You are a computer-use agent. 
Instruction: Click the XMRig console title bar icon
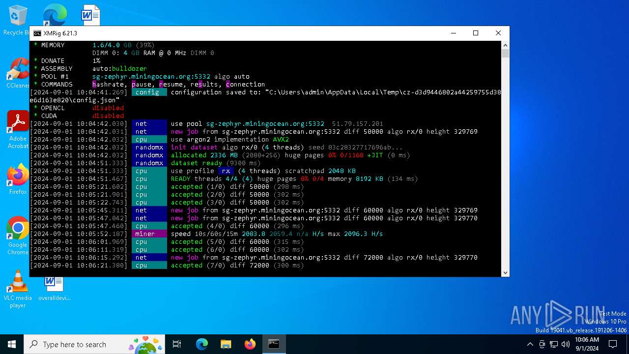click(37, 33)
